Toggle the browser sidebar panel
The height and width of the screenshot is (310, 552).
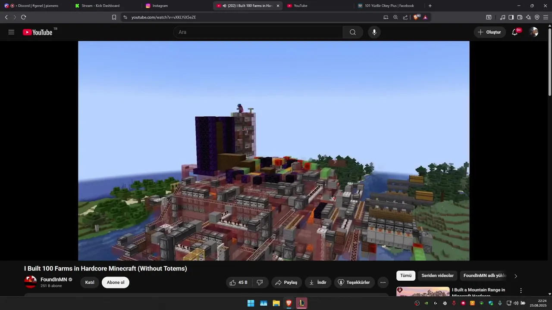pos(511,17)
